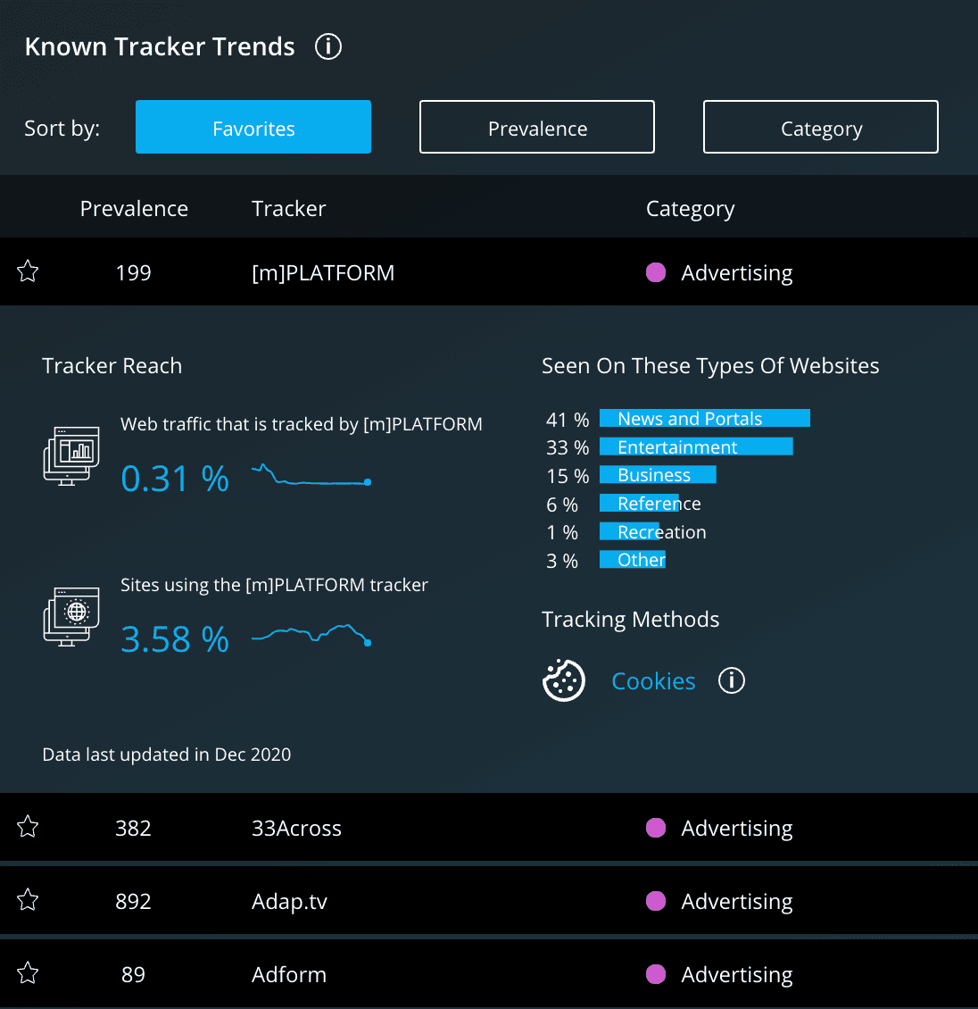Favorite the [m]PLATFORM tracker star
978x1009 pixels.
27,271
